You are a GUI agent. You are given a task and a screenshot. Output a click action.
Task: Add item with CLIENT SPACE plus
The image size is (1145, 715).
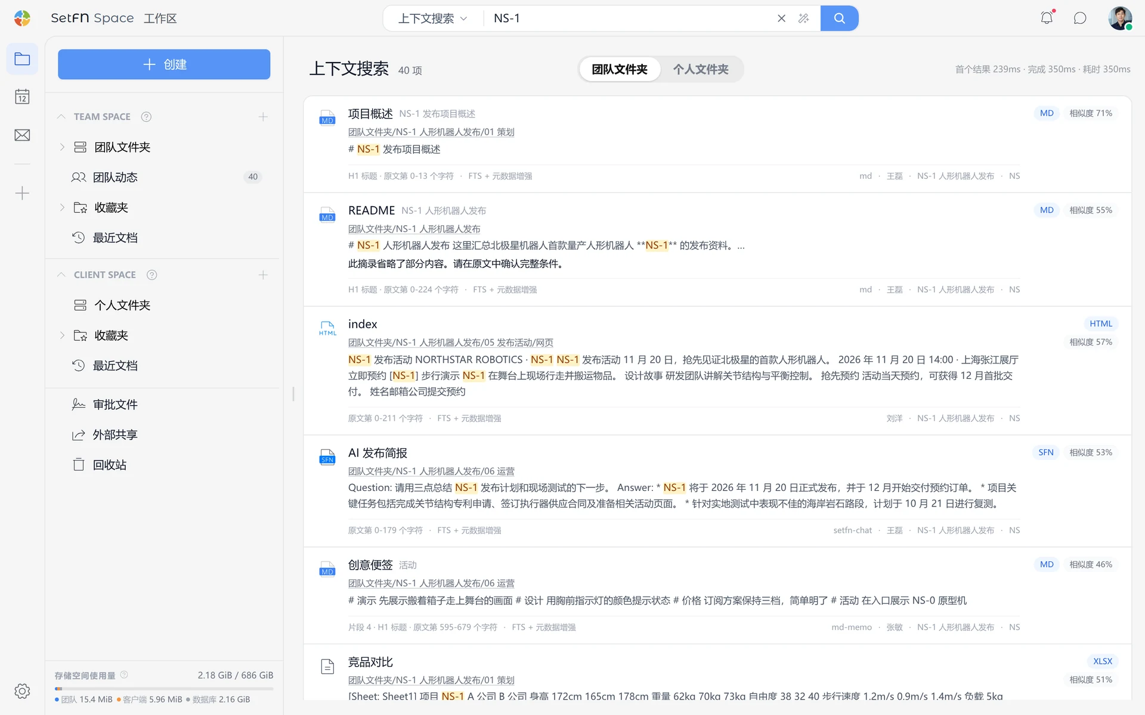tap(263, 275)
